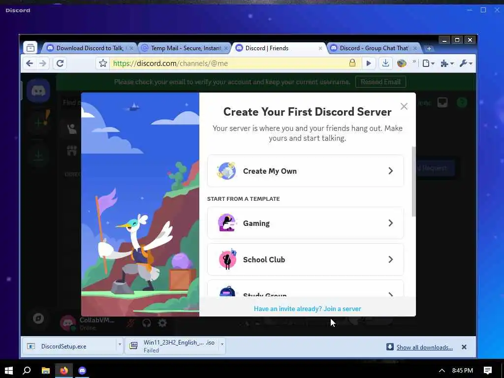504x378 pixels.
Task: Open DiscordSetup.exe download options arrow
Action: (120, 344)
